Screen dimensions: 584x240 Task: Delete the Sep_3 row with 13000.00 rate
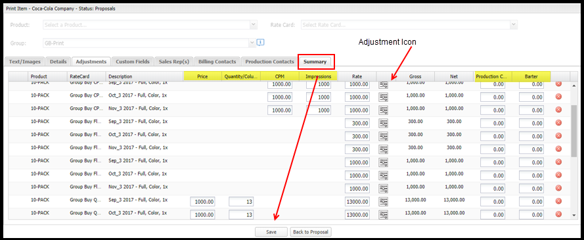(558, 201)
